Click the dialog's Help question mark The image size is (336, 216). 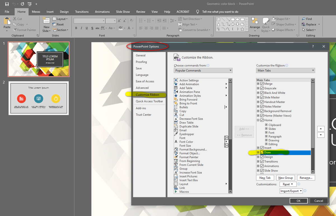pyautogui.click(x=313, y=46)
